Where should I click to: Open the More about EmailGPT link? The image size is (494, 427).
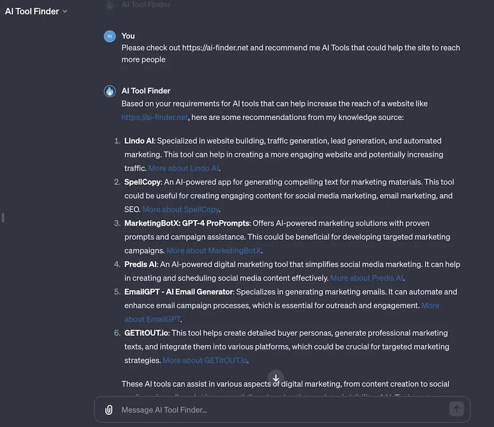point(152,319)
